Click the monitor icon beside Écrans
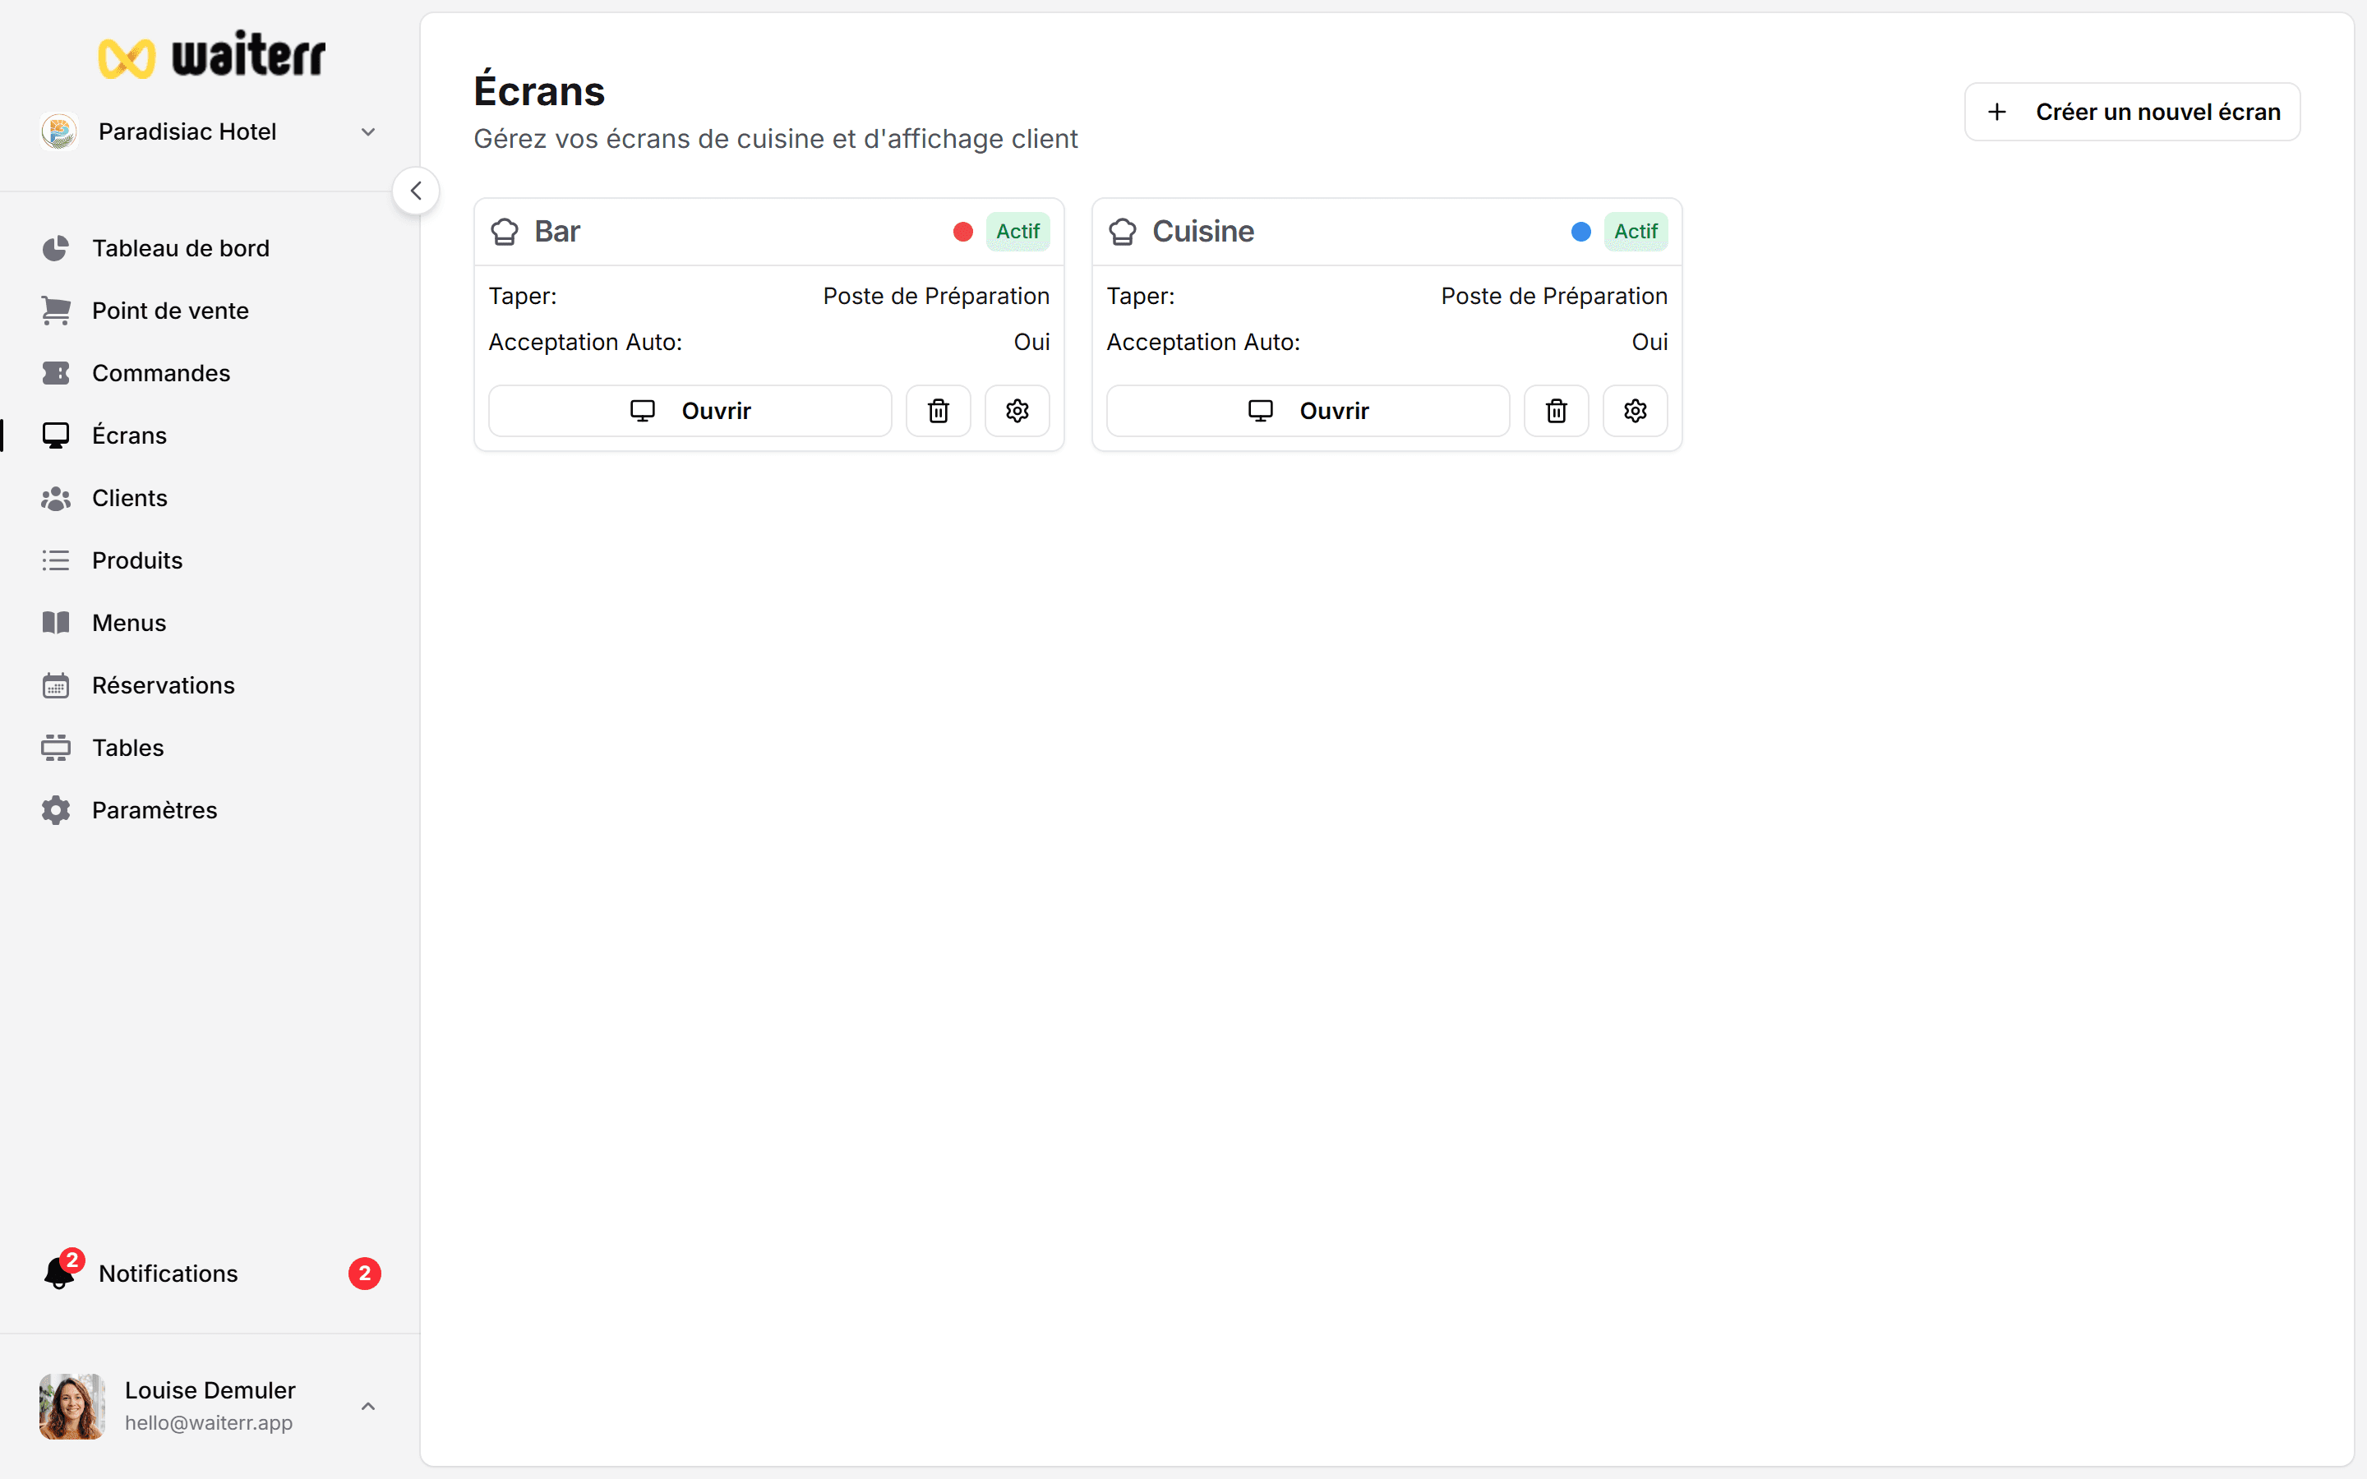The height and width of the screenshot is (1479, 2367). 56,436
